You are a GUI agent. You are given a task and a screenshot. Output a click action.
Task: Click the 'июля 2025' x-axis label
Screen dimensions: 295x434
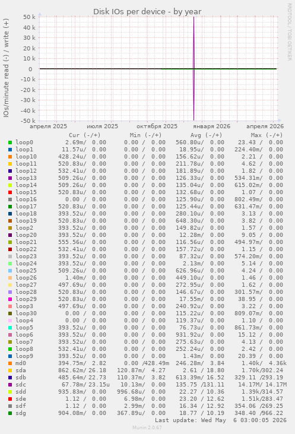tap(103, 126)
